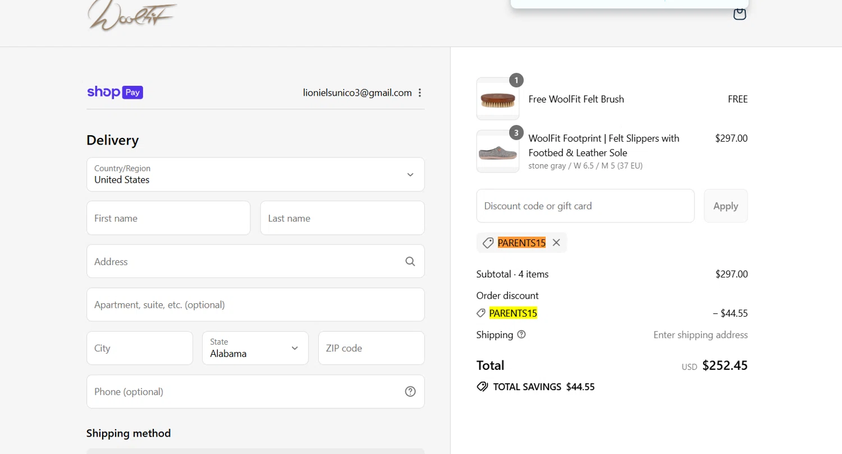Open the State dropdown showing Alabama

pos(255,348)
